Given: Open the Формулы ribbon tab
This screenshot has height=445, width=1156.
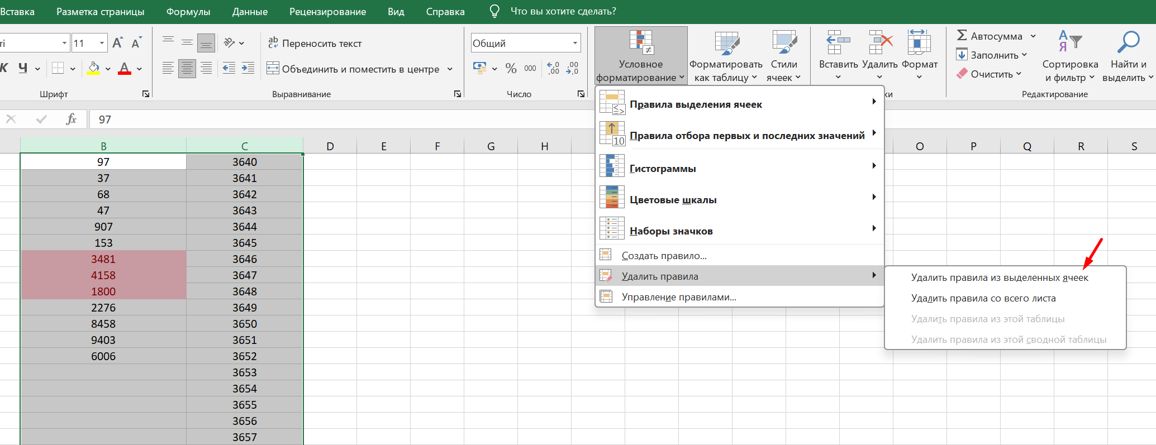Looking at the screenshot, I should click(188, 12).
